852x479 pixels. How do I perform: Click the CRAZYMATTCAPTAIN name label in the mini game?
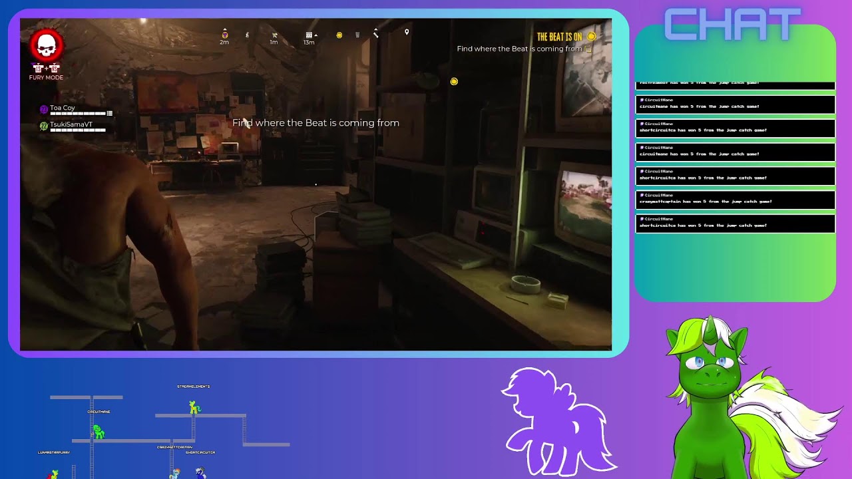(x=174, y=447)
